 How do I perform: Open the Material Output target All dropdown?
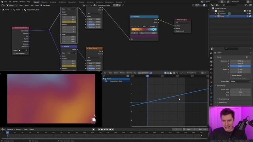tap(182, 23)
